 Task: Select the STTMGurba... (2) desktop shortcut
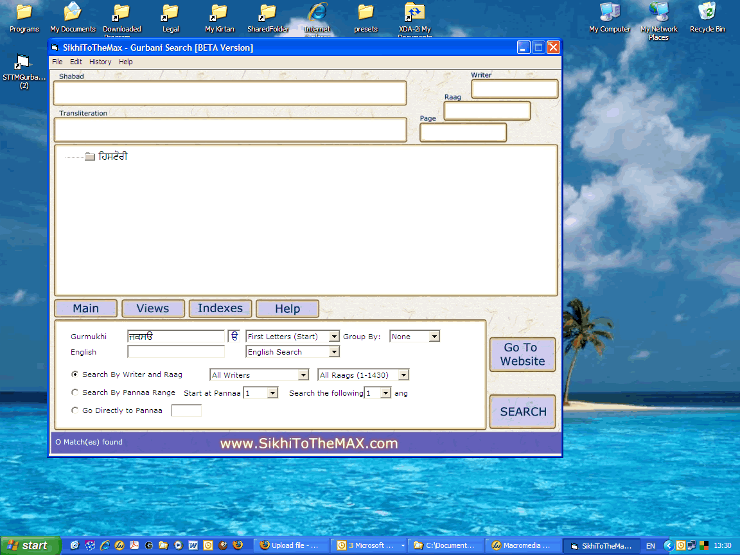coord(24,72)
